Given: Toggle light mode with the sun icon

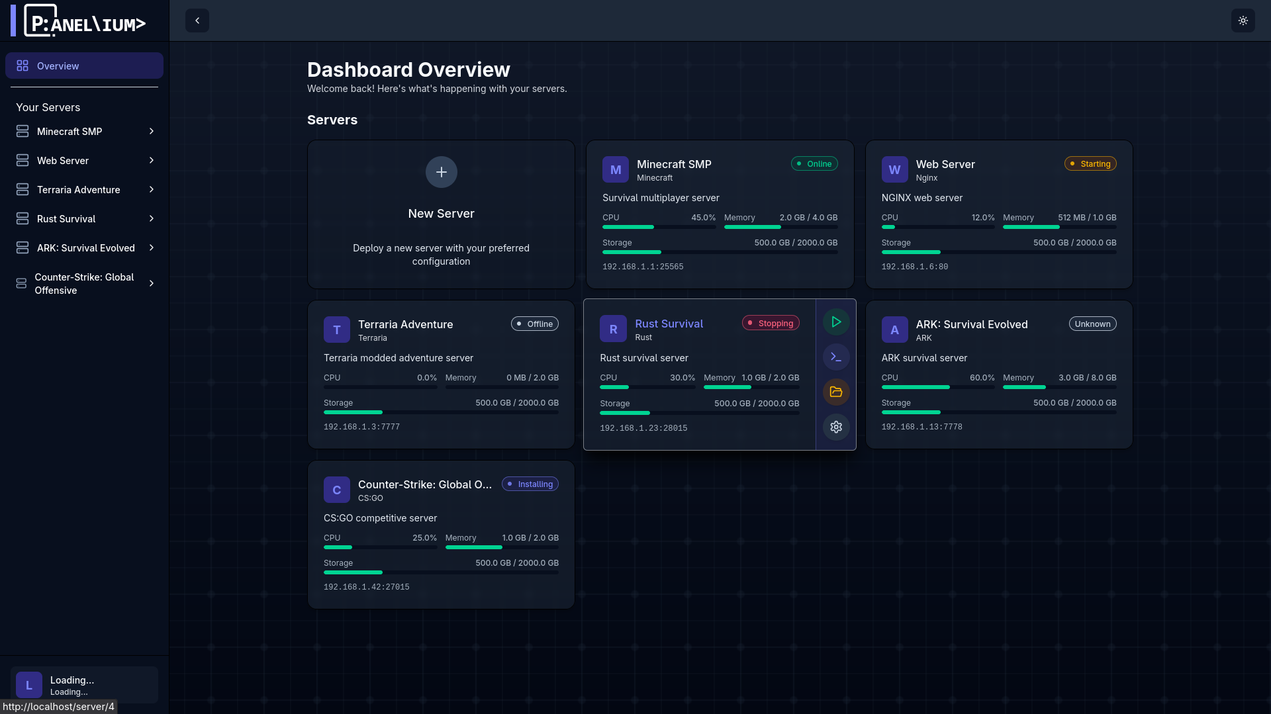Looking at the screenshot, I should coord(1243,20).
